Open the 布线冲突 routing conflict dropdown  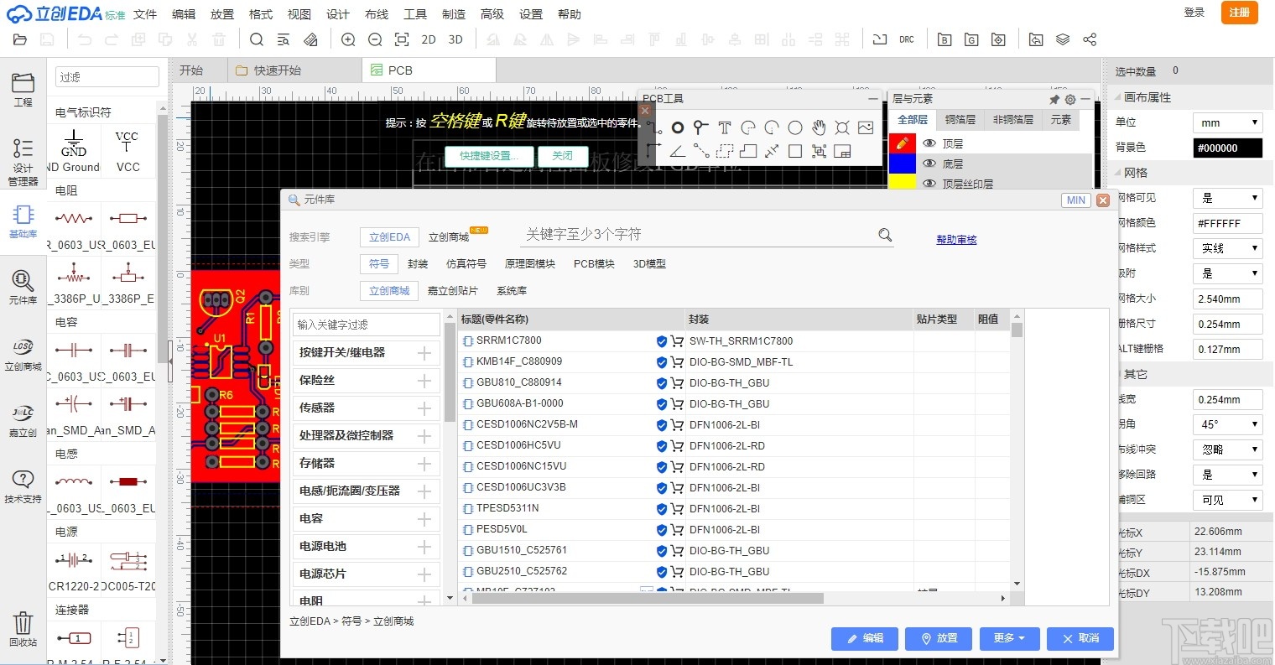pos(1228,449)
